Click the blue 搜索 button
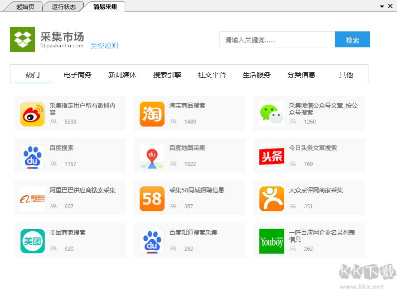 coord(353,39)
